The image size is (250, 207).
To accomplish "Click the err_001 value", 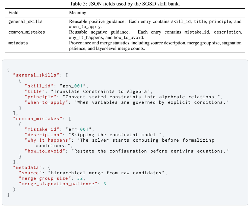I will [78, 129].
